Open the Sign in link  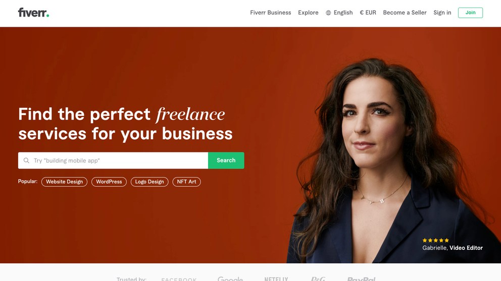tap(442, 13)
